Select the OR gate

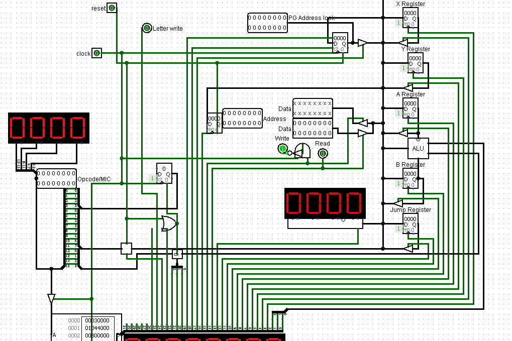[168, 223]
